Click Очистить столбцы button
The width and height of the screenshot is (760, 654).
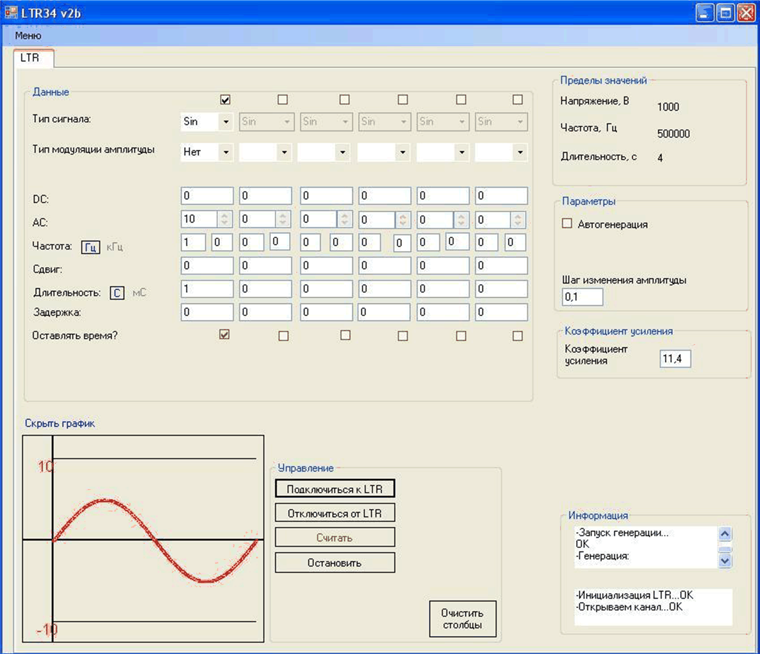tap(462, 619)
